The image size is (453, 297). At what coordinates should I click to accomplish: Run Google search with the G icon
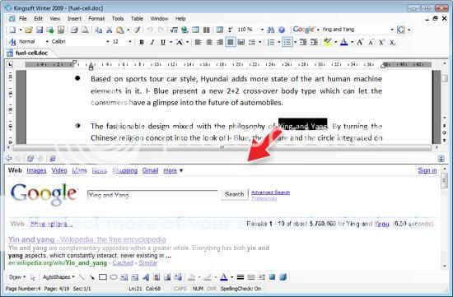coord(401,30)
